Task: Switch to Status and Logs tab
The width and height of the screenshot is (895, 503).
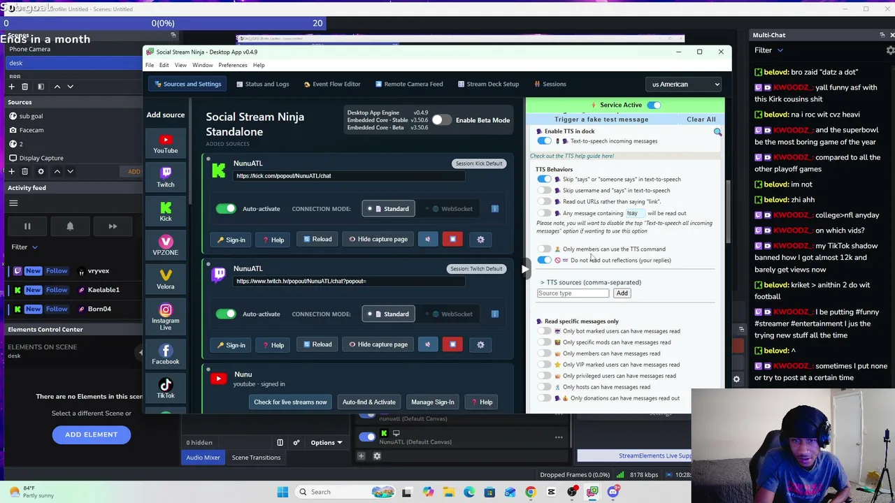Action: (263, 85)
